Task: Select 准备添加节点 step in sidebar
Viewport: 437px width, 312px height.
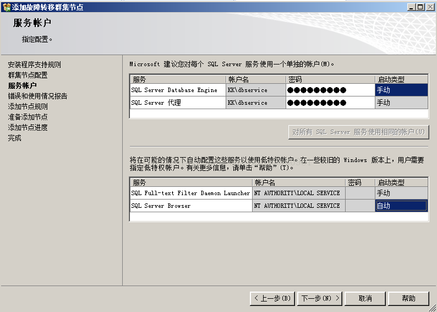Action: click(28, 117)
